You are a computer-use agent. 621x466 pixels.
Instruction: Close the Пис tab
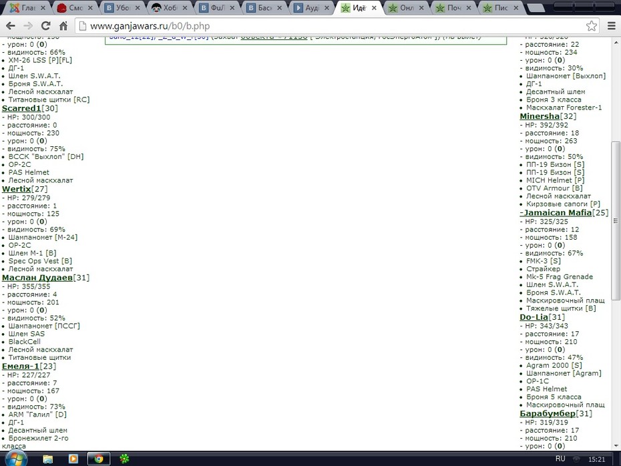coord(516,8)
